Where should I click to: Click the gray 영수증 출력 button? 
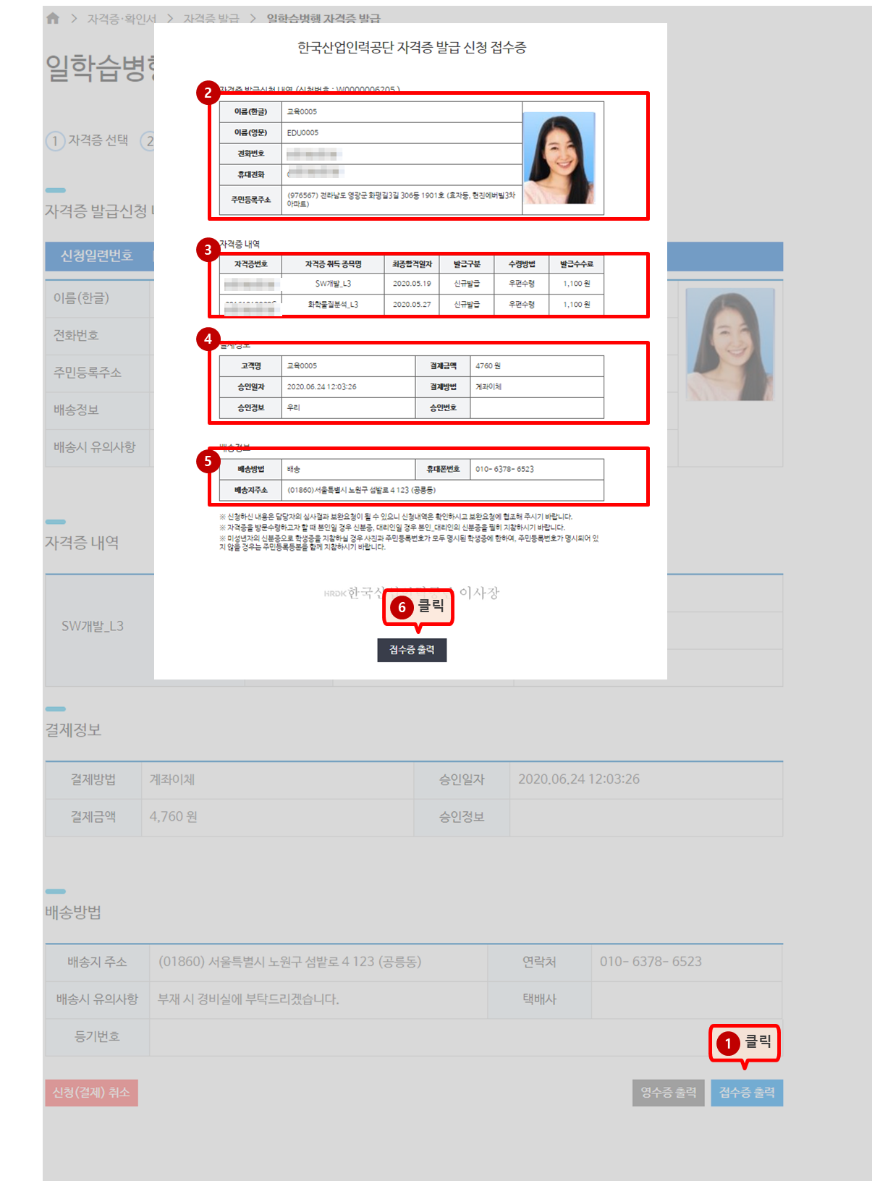[668, 1093]
